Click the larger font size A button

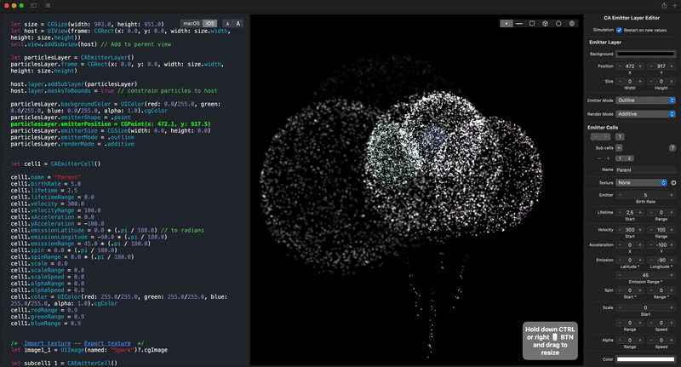[x=237, y=22]
